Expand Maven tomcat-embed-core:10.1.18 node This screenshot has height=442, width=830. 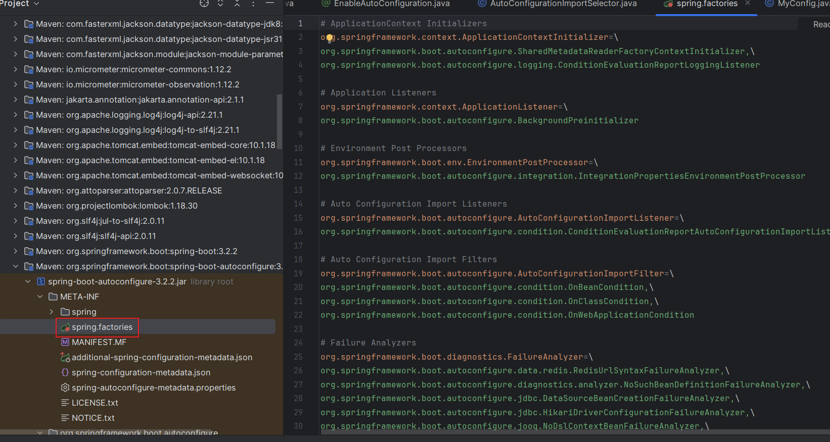[15, 145]
